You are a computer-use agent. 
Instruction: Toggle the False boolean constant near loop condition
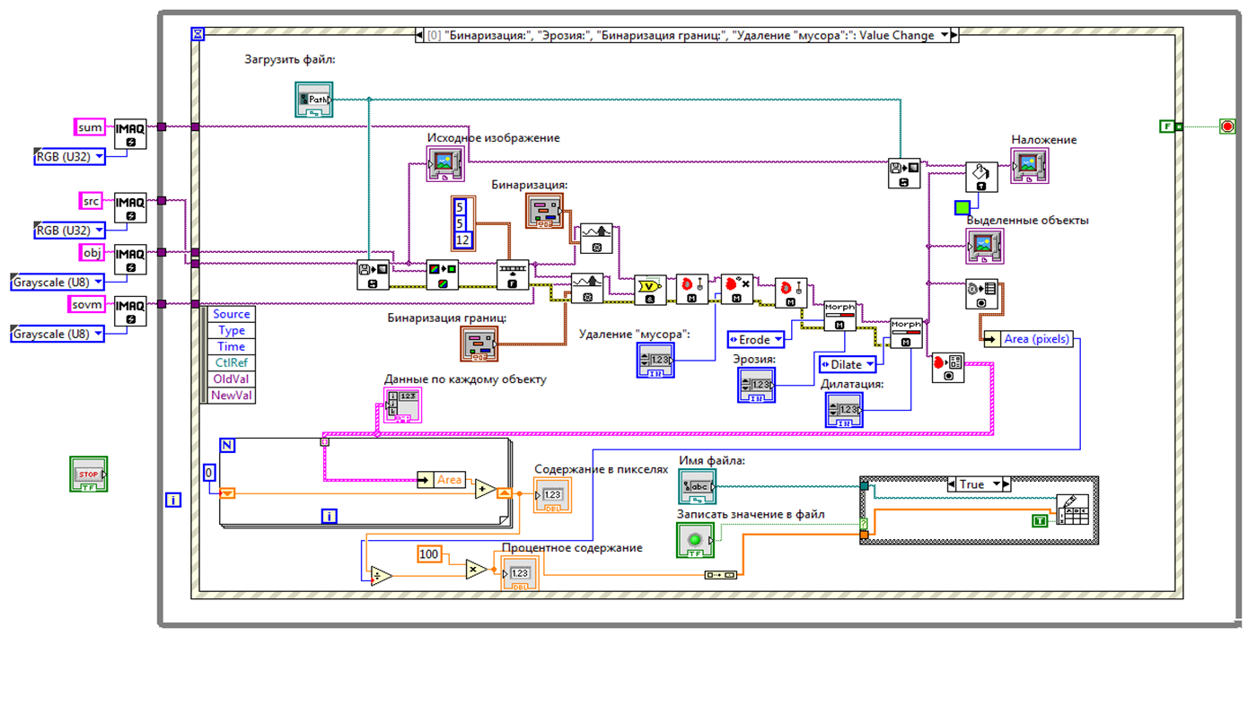[x=1168, y=126]
